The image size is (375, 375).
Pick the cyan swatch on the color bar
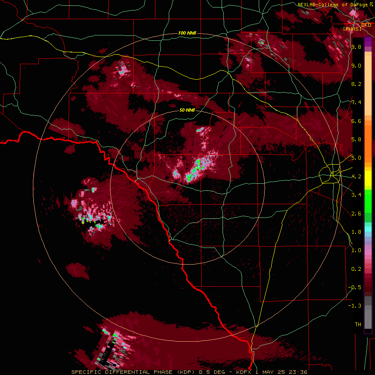point(368,229)
